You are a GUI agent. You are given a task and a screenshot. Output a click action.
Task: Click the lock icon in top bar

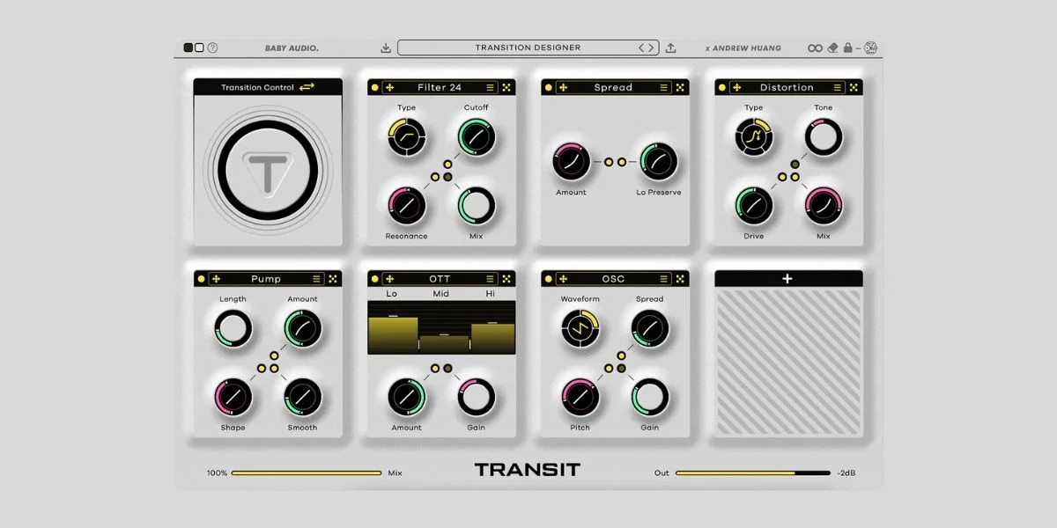(847, 48)
